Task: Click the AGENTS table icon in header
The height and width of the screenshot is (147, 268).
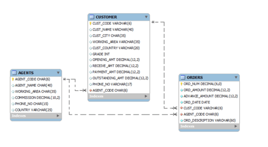Action: (14, 73)
